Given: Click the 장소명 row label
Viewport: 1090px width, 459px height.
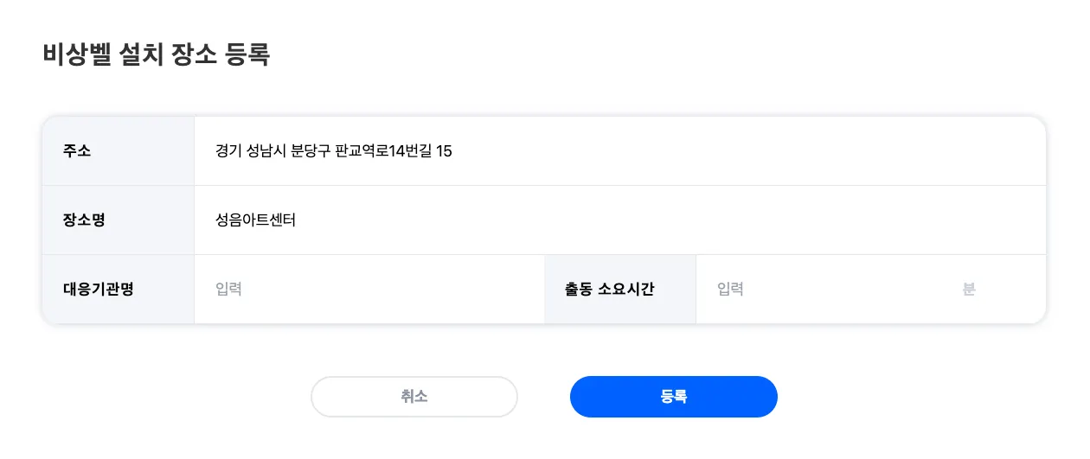Looking at the screenshot, I should point(84,220).
